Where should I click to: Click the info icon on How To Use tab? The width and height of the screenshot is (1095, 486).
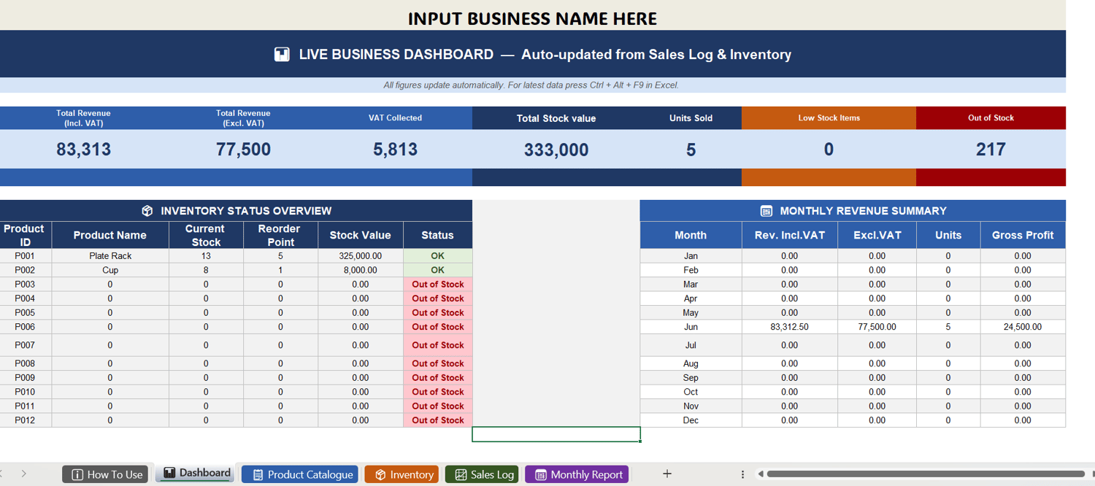click(x=77, y=474)
